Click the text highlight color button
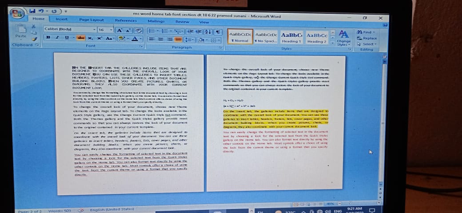This screenshot has width=462, height=213. [x=121, y=39]
